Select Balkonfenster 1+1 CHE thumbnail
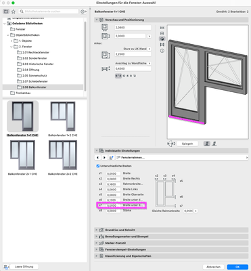 (22, 117)
